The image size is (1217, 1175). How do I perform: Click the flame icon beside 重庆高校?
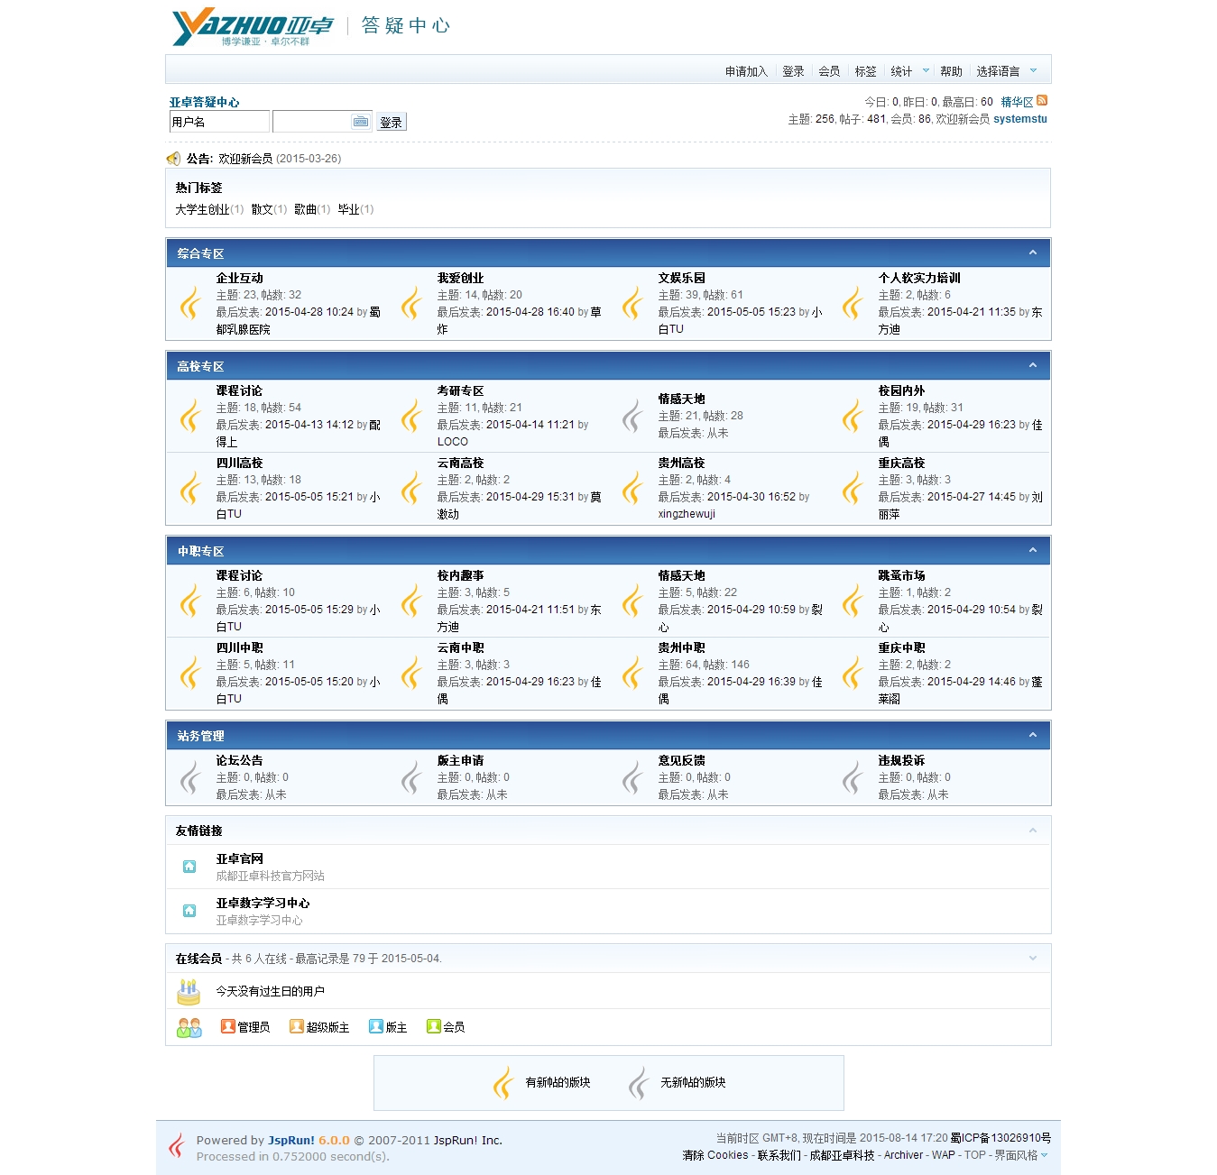point(852,489)
